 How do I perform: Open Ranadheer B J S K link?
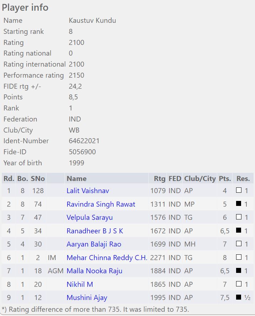(95, 231)
